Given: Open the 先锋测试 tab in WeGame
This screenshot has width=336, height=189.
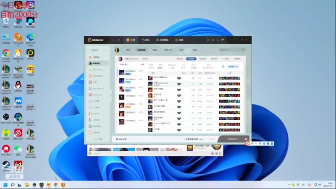Looking at the screenshot, I should tap(162, 40).
